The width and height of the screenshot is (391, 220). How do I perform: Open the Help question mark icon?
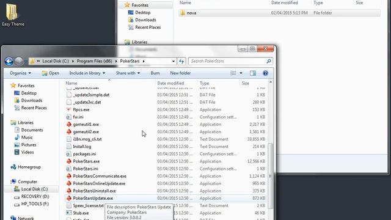tap(265, 73)
